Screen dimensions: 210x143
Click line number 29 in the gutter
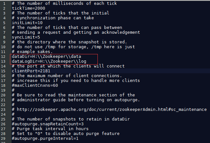click(x=3, y=139)
